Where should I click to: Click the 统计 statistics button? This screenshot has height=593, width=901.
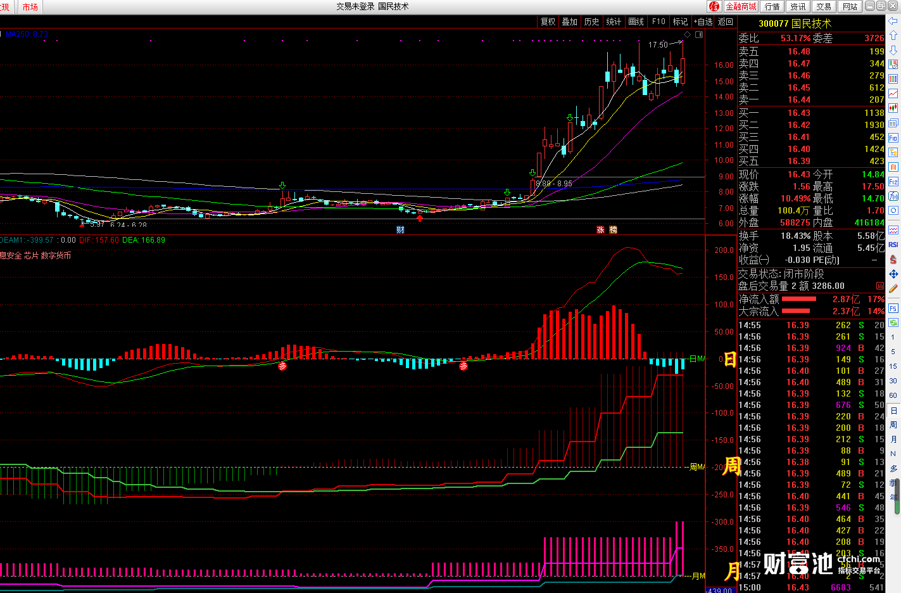tap(614, 22)
